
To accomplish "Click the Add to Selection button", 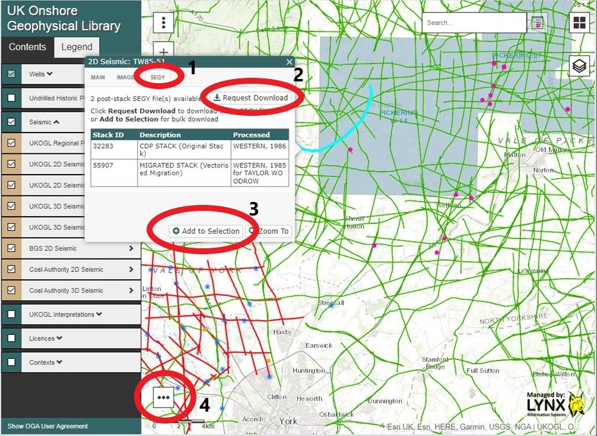I will click(x=206, y=231).
